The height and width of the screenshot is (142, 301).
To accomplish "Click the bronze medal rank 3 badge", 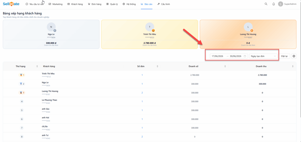I will (x=22, y=93).
